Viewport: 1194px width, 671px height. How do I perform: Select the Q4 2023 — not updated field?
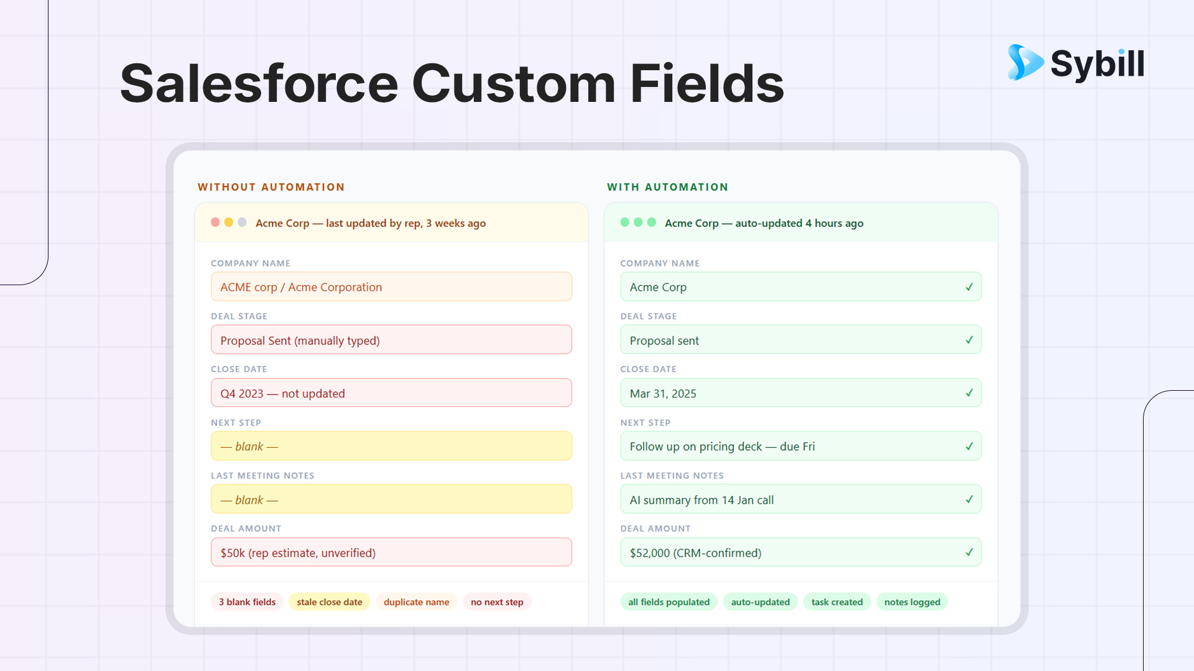391,393
